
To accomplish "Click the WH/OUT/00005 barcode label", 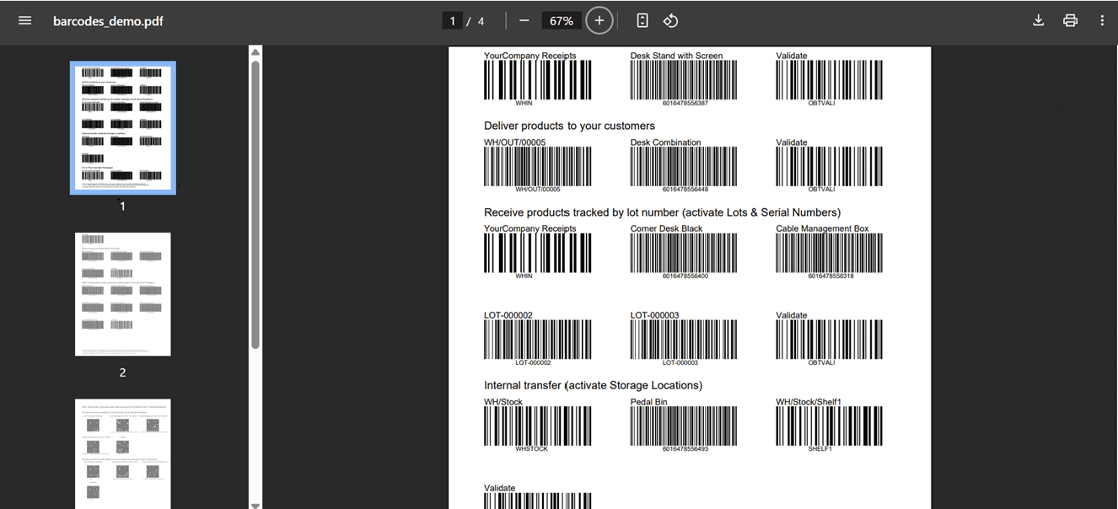I will click(514, 142).
